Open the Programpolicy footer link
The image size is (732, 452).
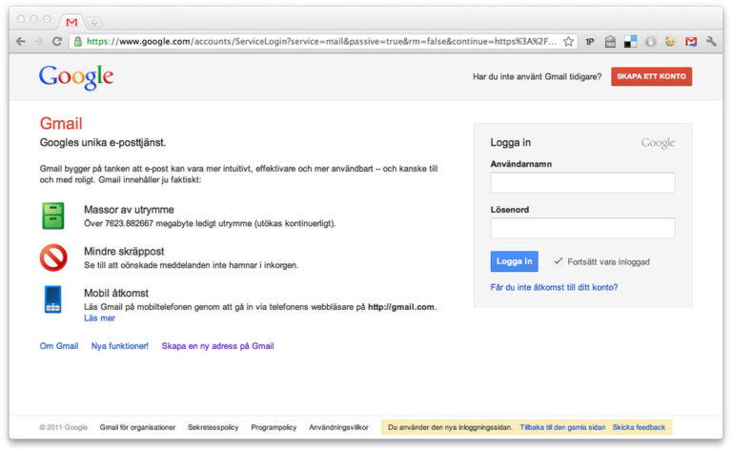[274, 427]
